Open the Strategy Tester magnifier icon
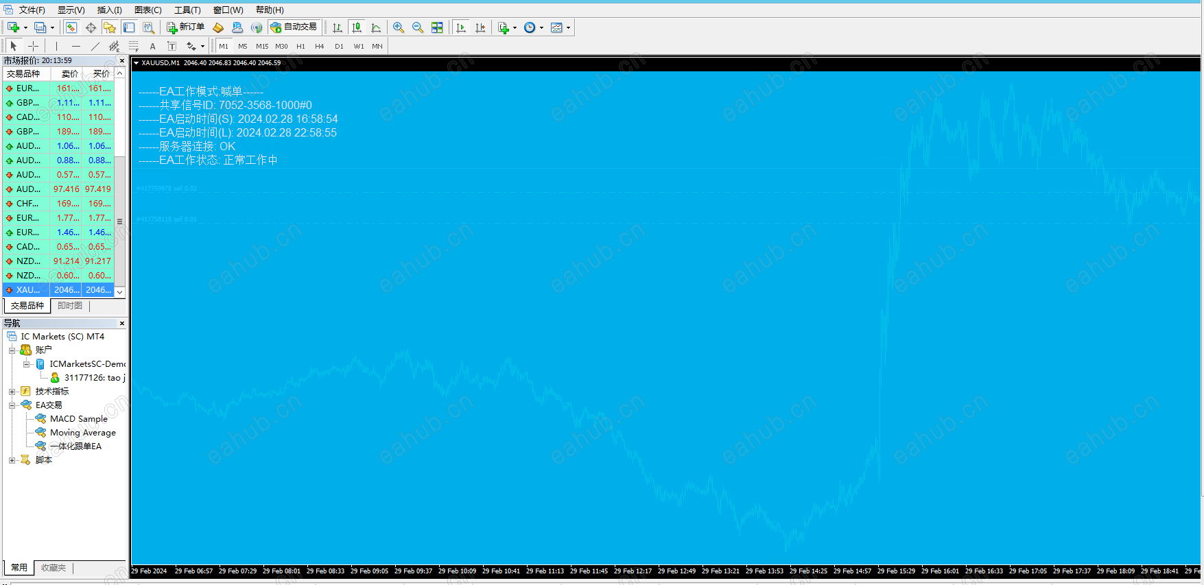This screenshot has height=585, width=1204. click(x=148, y=27)
